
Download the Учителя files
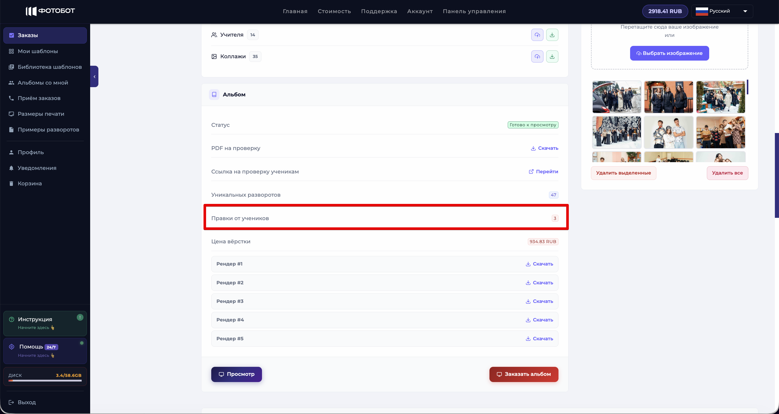pyautogui.click(x=552, y=35)
